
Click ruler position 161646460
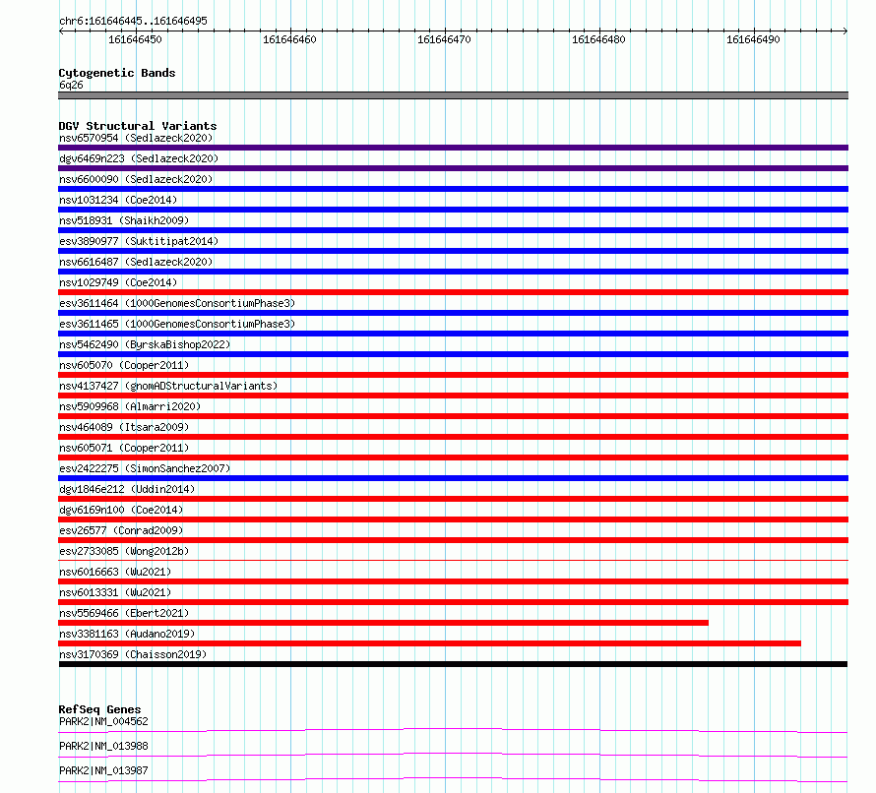(289, 39)
